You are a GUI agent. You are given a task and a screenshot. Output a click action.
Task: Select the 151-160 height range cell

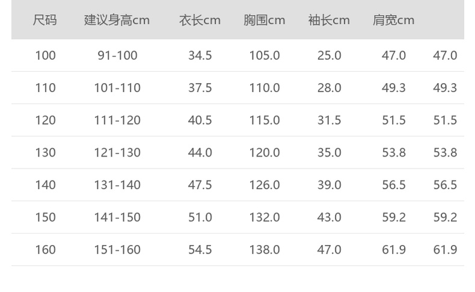(x=117, y=250)
